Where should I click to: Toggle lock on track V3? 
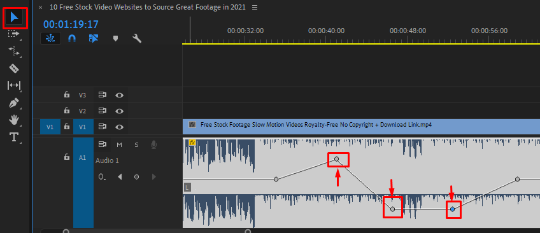67,95
